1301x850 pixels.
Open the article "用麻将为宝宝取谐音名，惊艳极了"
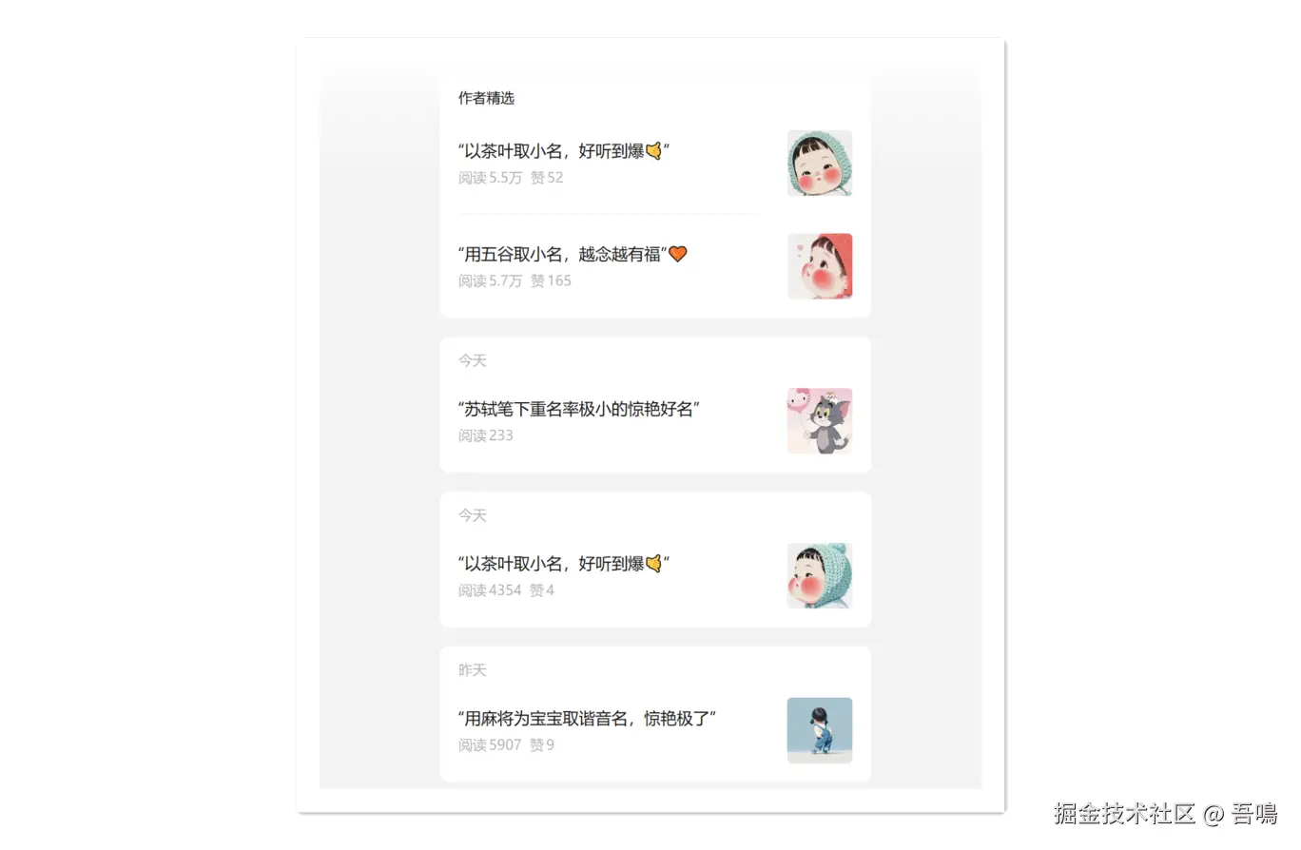[x=587, y=718]
